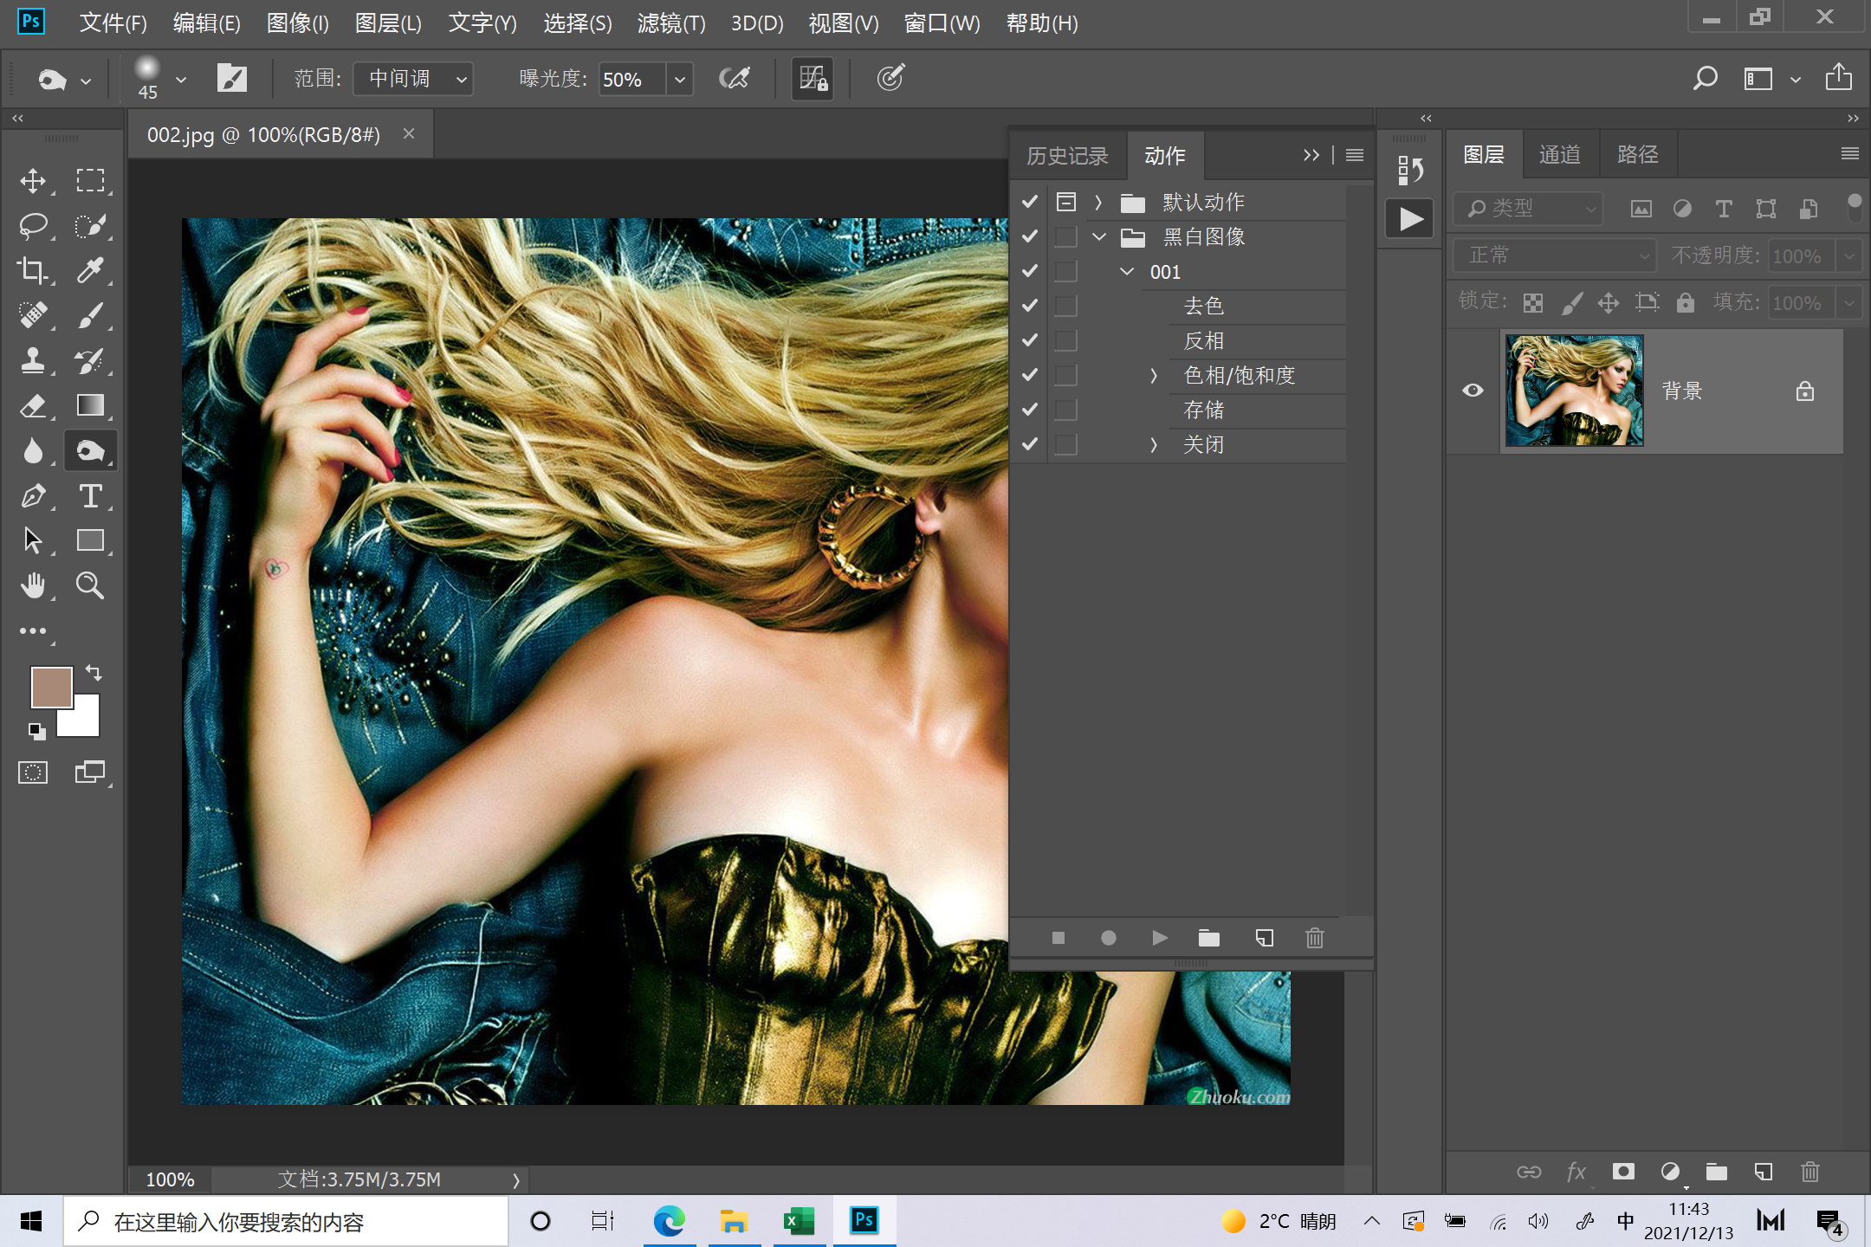Select the Spot Healing Brush tool
Viewport: 1871px width, 1247px height.
pos(33,315)
